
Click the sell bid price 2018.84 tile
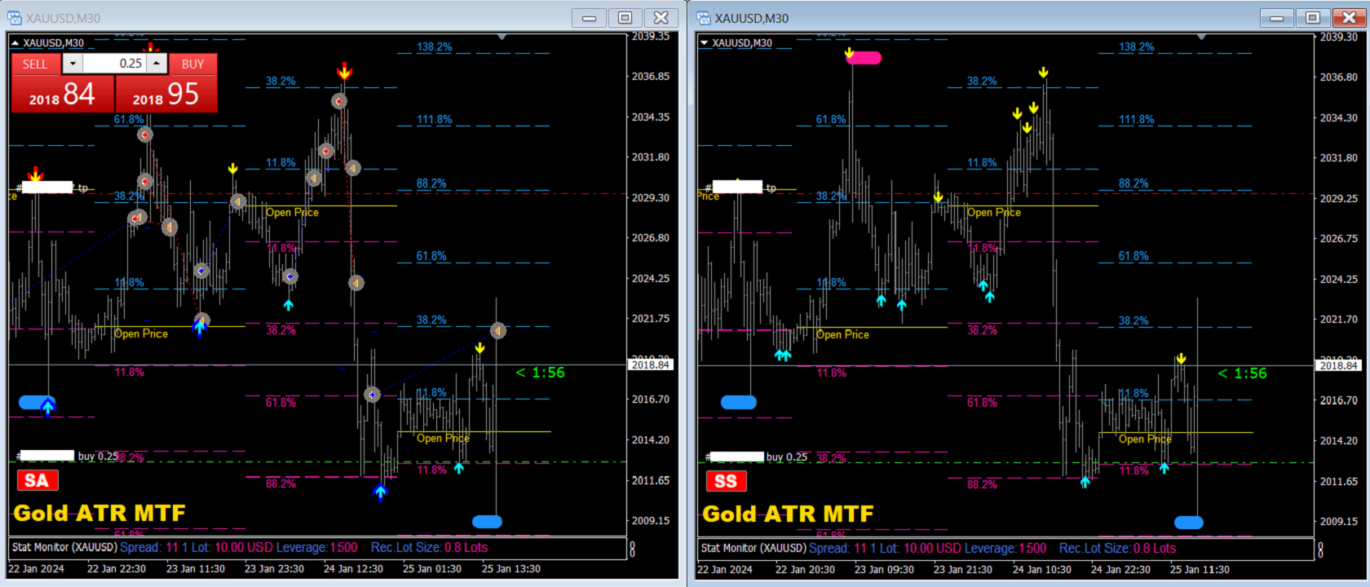(x=62, y=95)
